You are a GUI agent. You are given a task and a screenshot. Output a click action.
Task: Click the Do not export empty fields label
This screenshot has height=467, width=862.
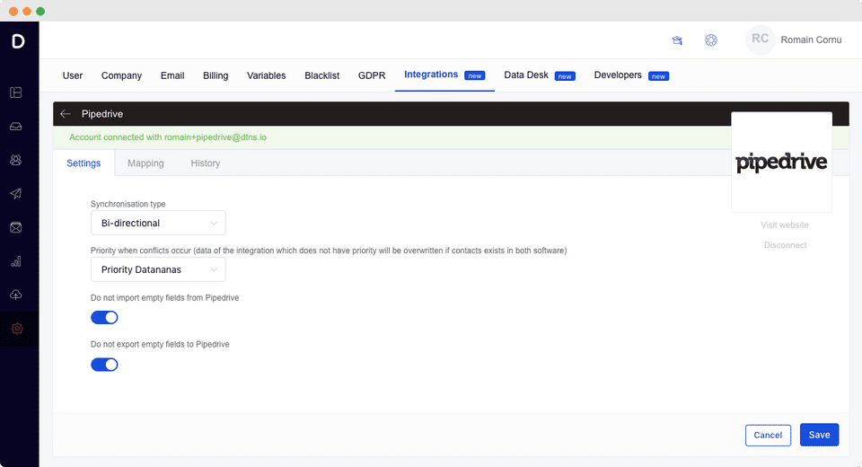click(160, 344)
